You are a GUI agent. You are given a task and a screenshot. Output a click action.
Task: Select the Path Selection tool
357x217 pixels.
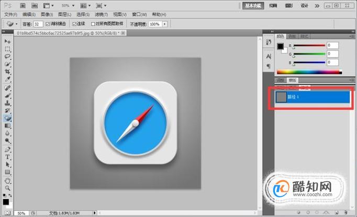(x=7, y=165)
